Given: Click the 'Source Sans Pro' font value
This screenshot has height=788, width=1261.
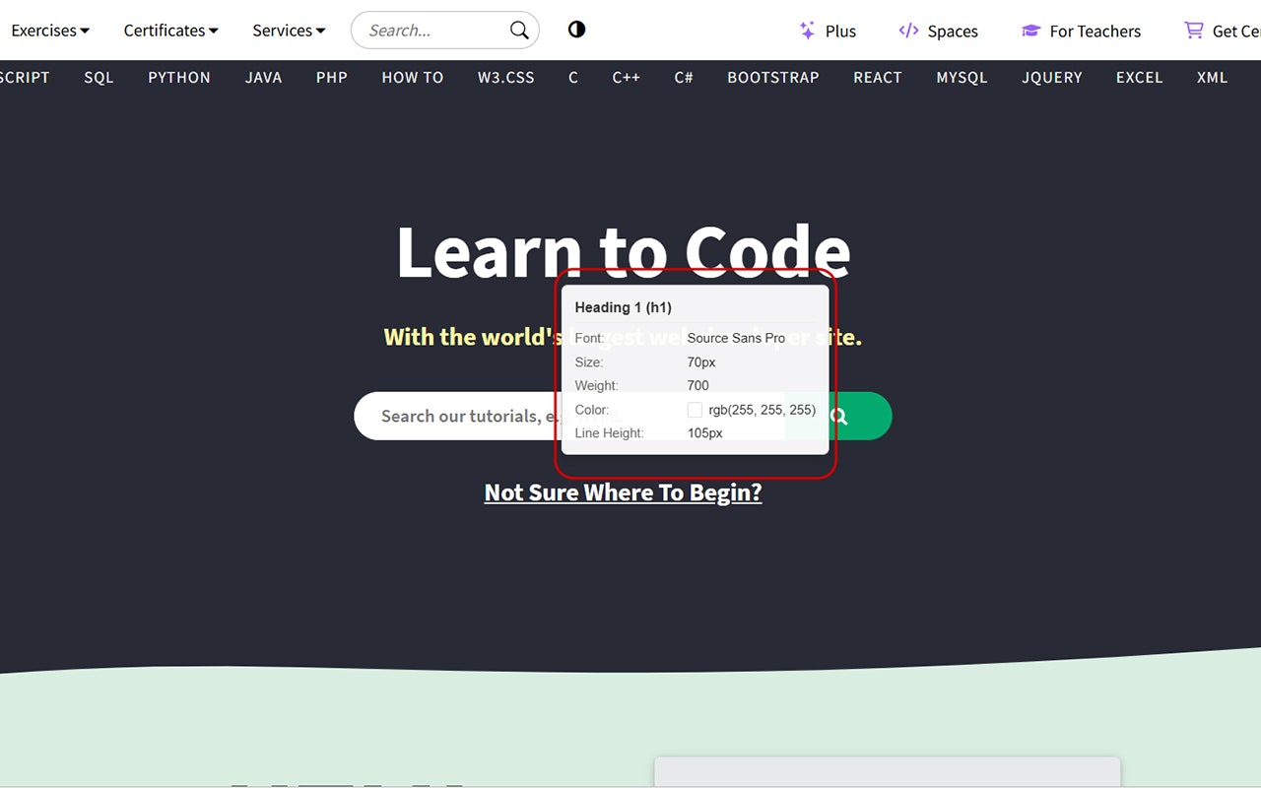Looking at the screenshot, I should coord(737,338).
